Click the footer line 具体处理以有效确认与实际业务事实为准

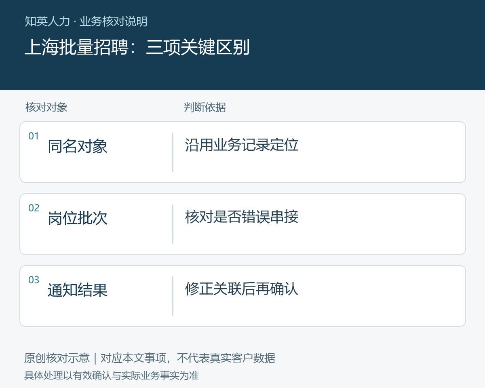point(112,375)
